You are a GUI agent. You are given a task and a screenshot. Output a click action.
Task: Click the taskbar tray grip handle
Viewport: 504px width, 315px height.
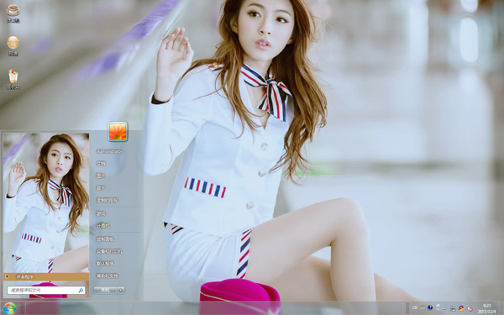point(407,308)
